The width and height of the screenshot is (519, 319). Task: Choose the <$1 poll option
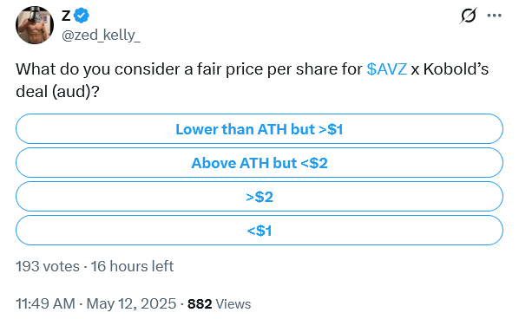coord(259,231)
